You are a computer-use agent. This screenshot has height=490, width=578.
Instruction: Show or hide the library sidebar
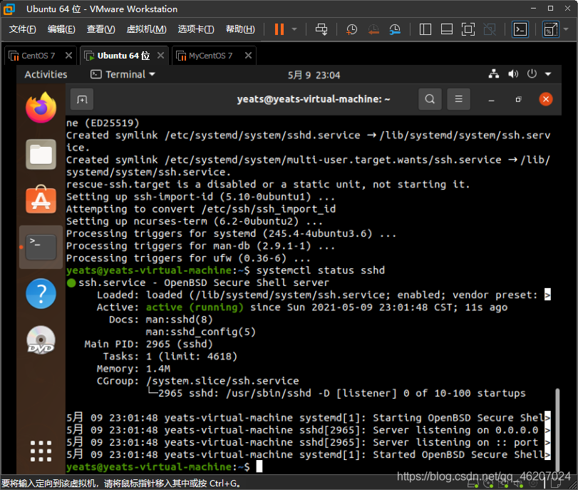tap(425, 29)
